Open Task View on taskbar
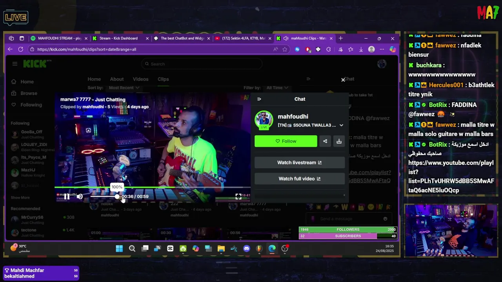The height and width of the screenshot is (282, 502). 145,249
